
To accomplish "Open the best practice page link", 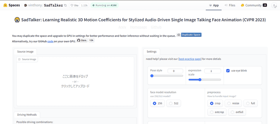I will pyautogui.click(x=190, y=59).
